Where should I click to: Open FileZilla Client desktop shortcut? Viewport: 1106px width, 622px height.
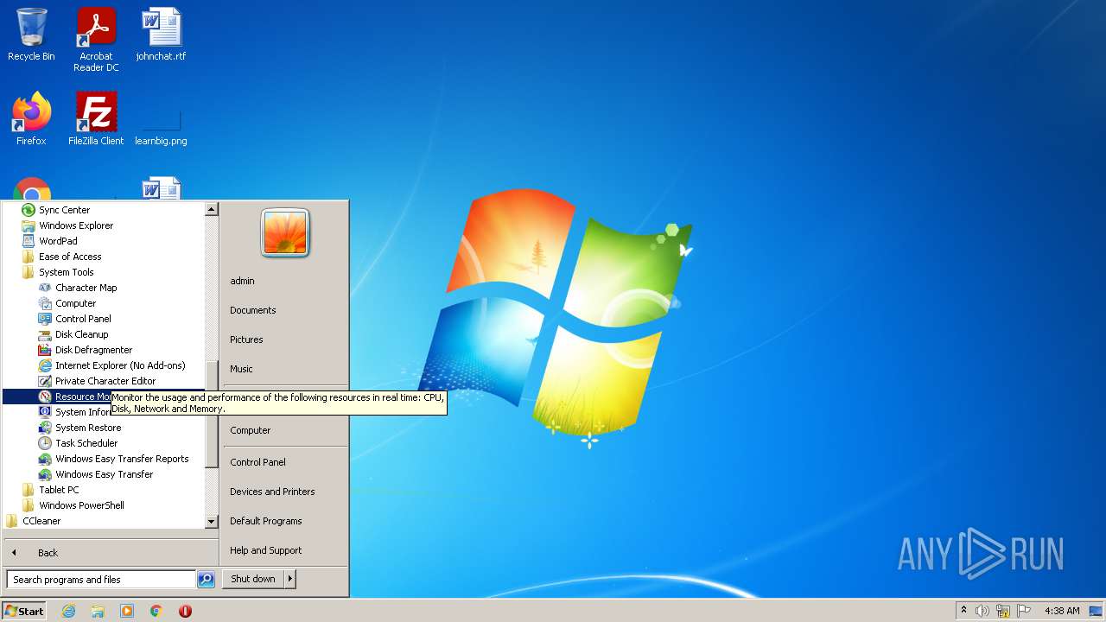coord(96,119)
